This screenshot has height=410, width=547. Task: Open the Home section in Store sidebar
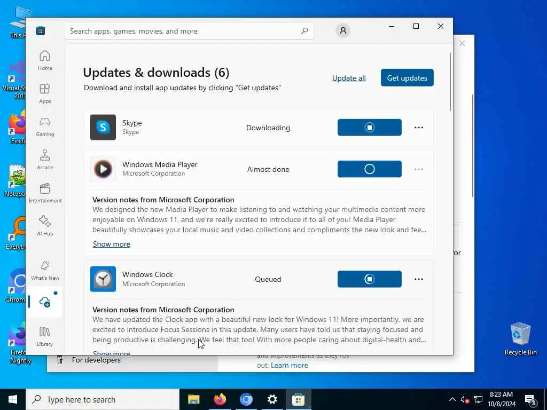(x=45, y=60)
